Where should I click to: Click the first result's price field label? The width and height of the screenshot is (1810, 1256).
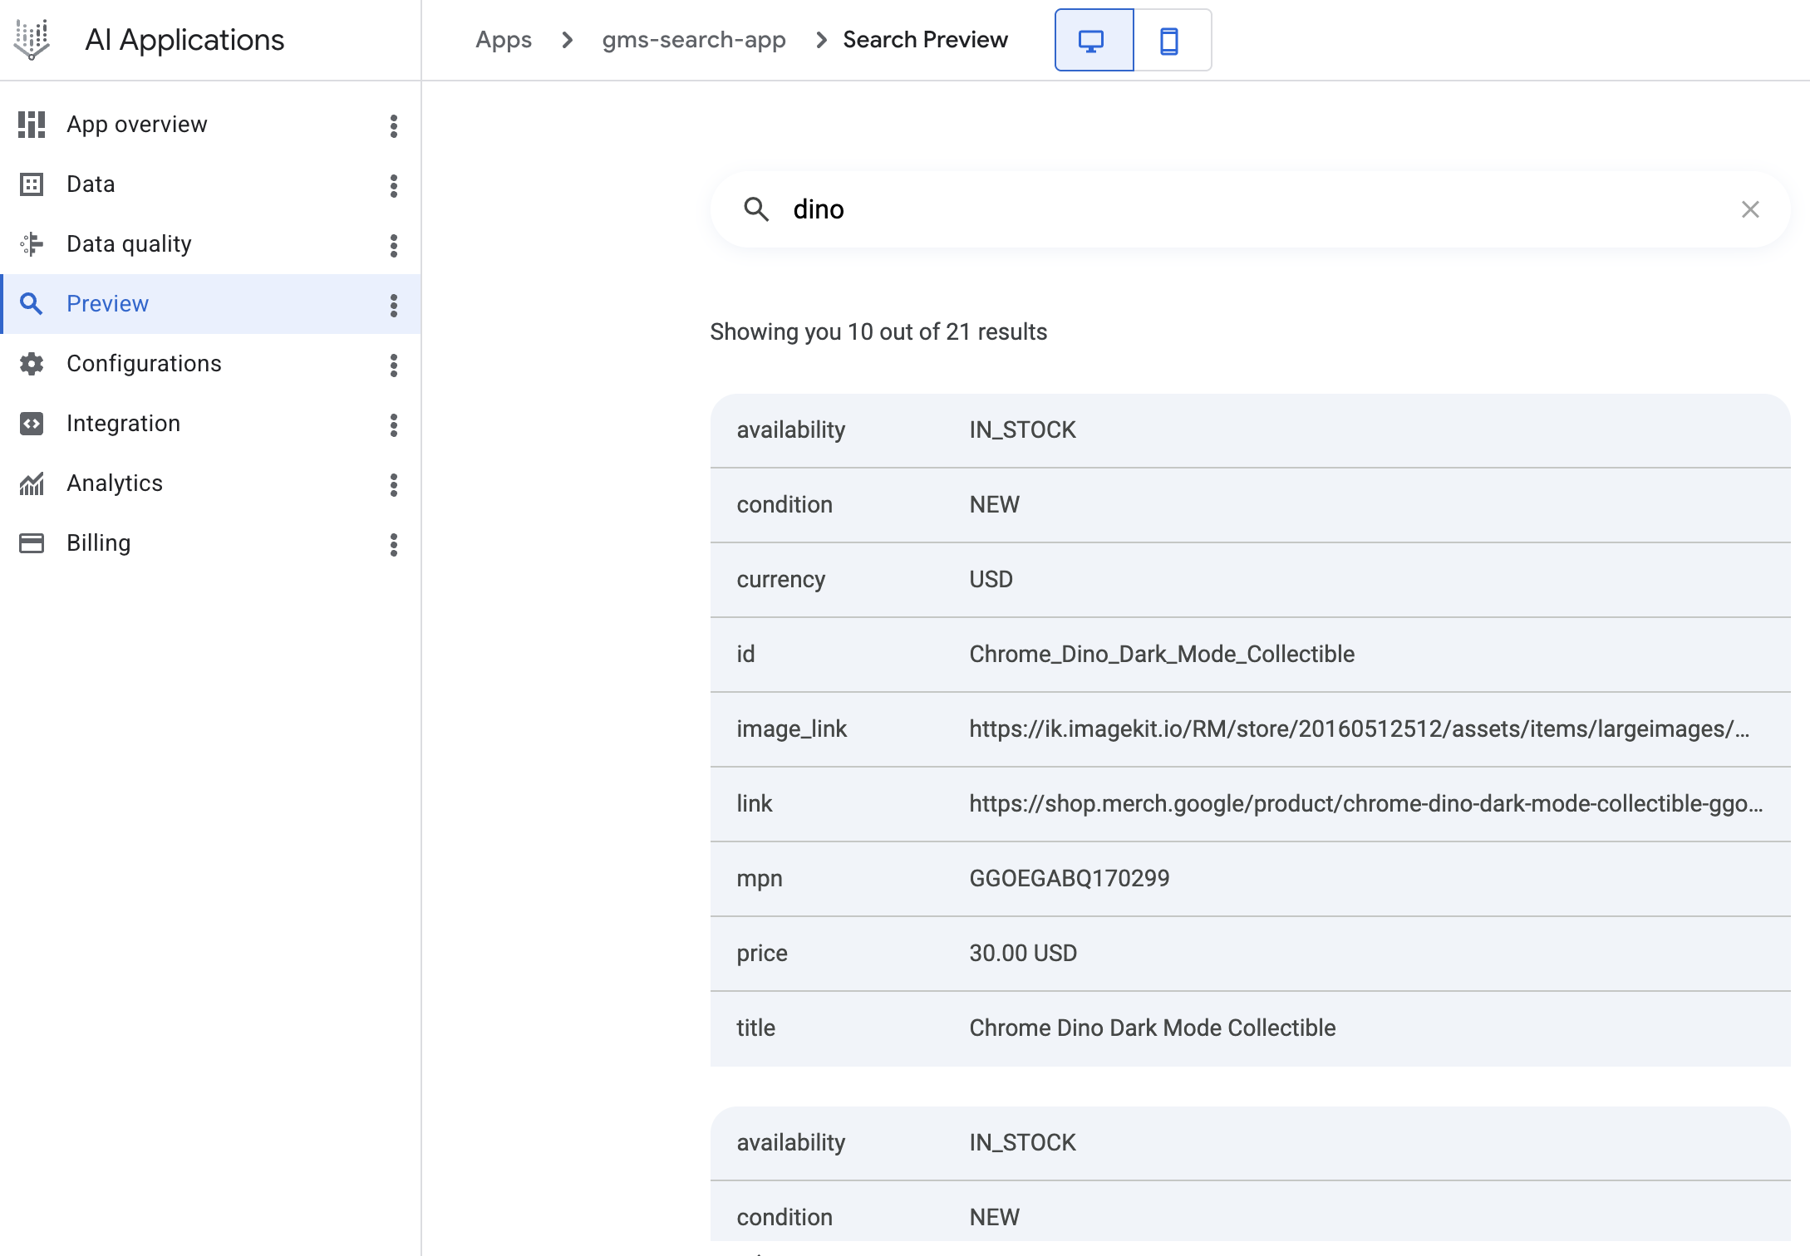point(762,954)
